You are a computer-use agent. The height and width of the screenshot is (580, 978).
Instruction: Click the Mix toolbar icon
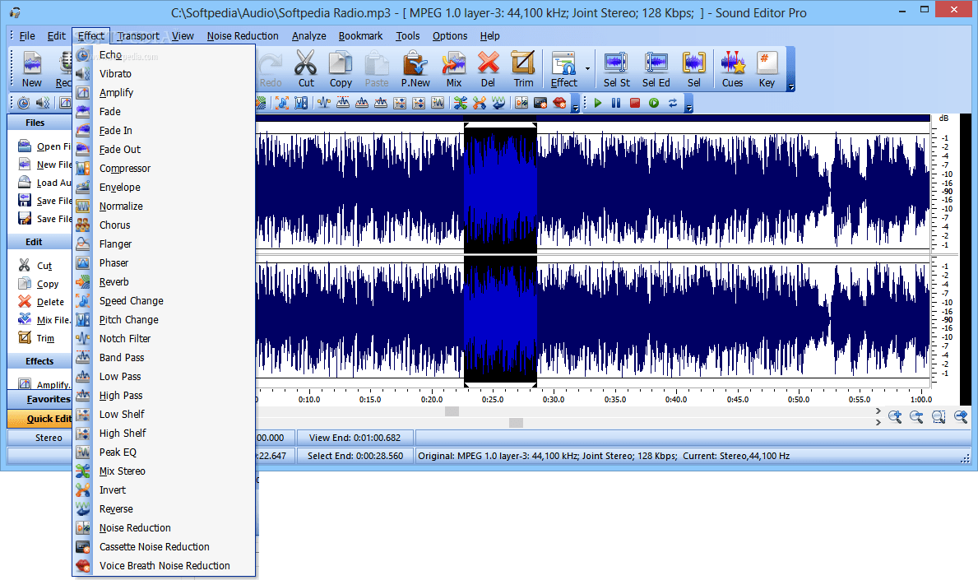(x=453, y=68)
